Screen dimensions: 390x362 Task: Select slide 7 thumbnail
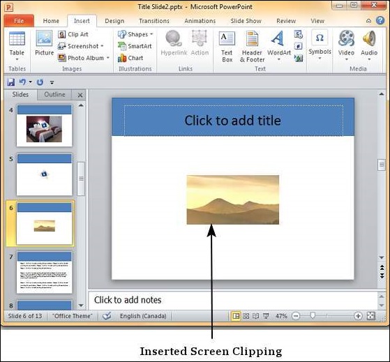point(44,273)
